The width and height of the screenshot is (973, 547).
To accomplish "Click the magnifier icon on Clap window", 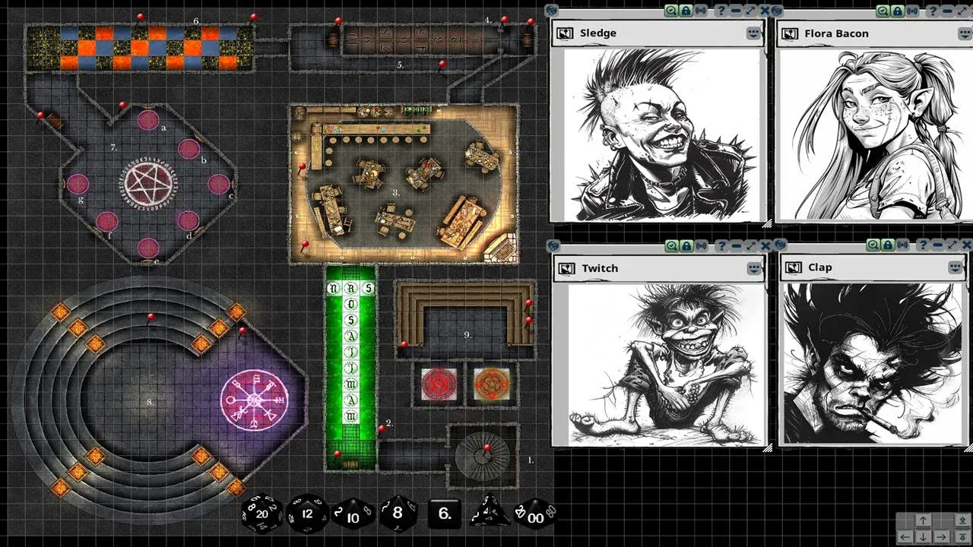I will click(873, 245).
